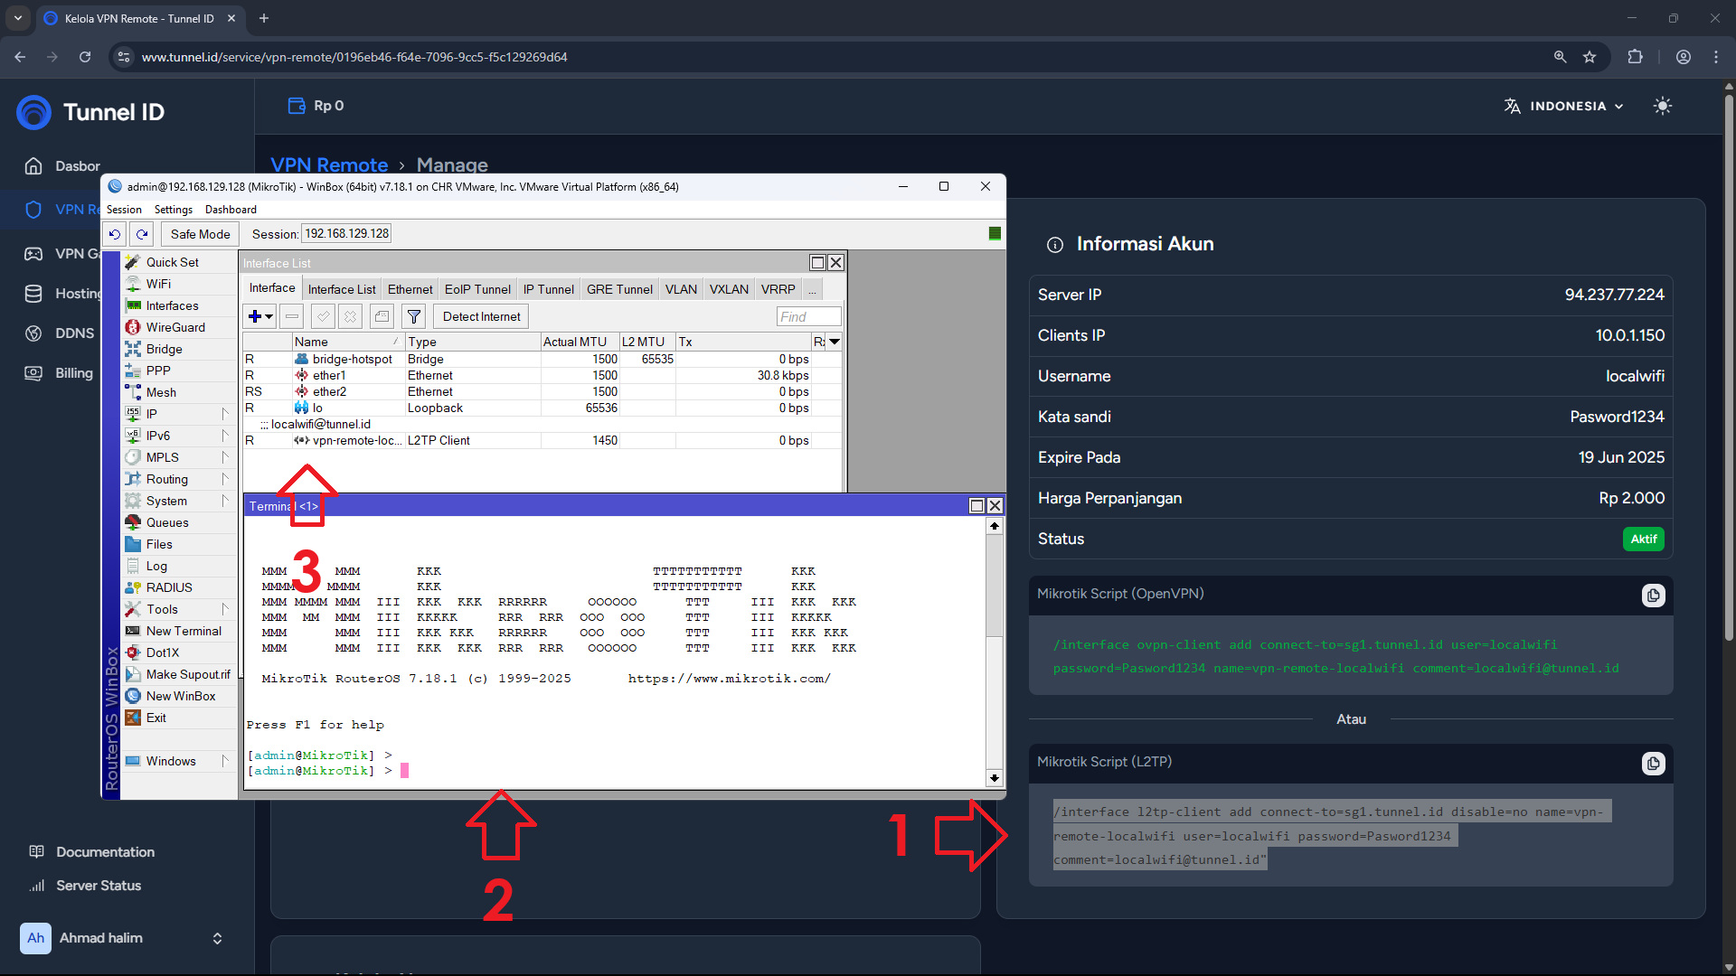
Task: Click the filter funnel icon in Interface List
Action: point(413,316)
